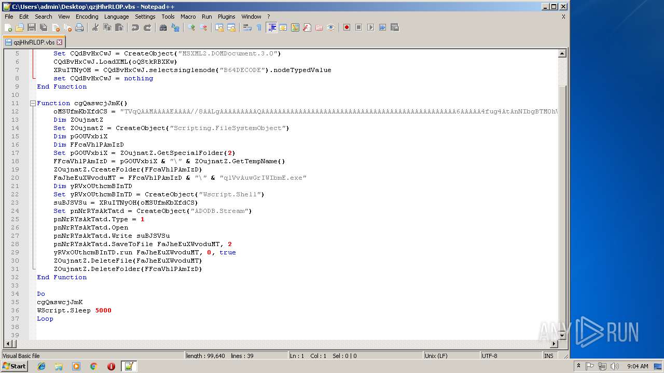Open Chrome from the taskbar

pyautogui.click(x=93, y=366)
